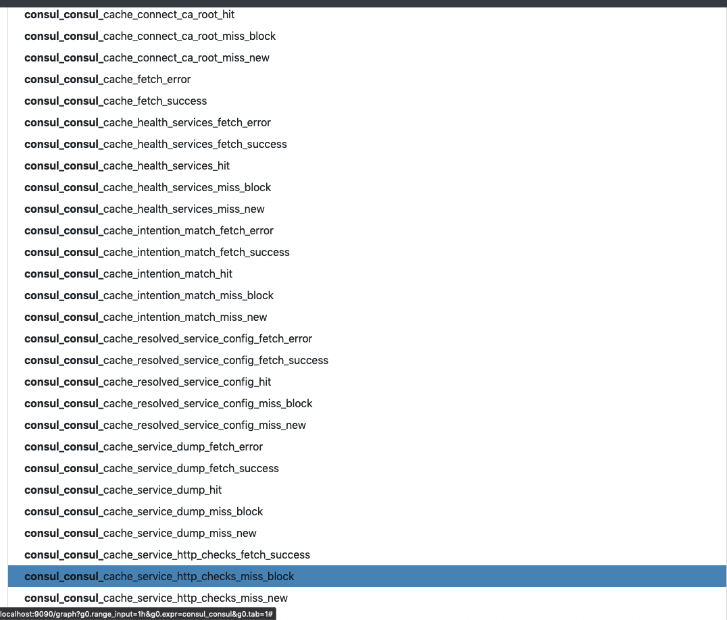Click highlighted consul_consul_cache_service_http_checks_miss_block row
727x620 pixels.
click(x=367, y=577)
